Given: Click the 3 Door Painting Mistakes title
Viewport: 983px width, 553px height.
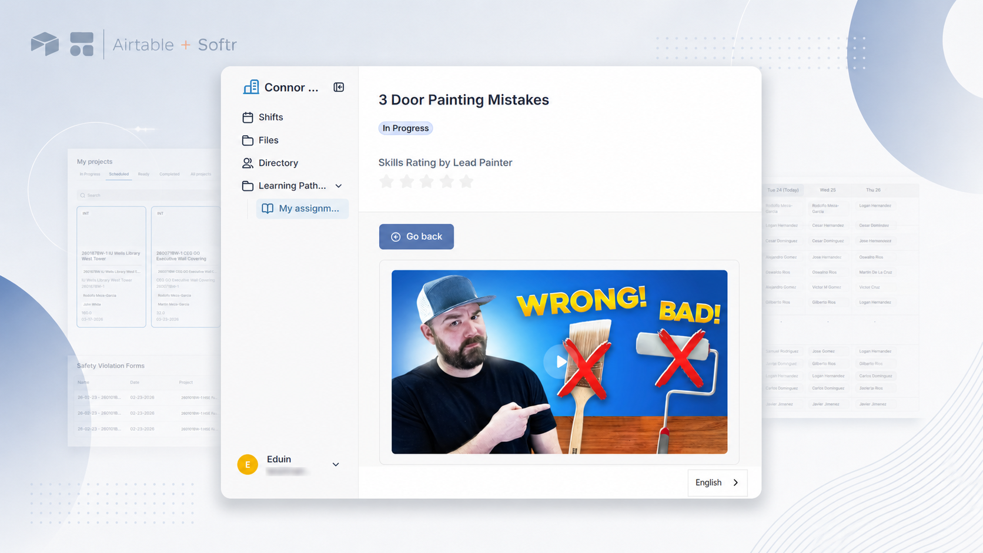Looking at the screenshot, I should point(464,100).
